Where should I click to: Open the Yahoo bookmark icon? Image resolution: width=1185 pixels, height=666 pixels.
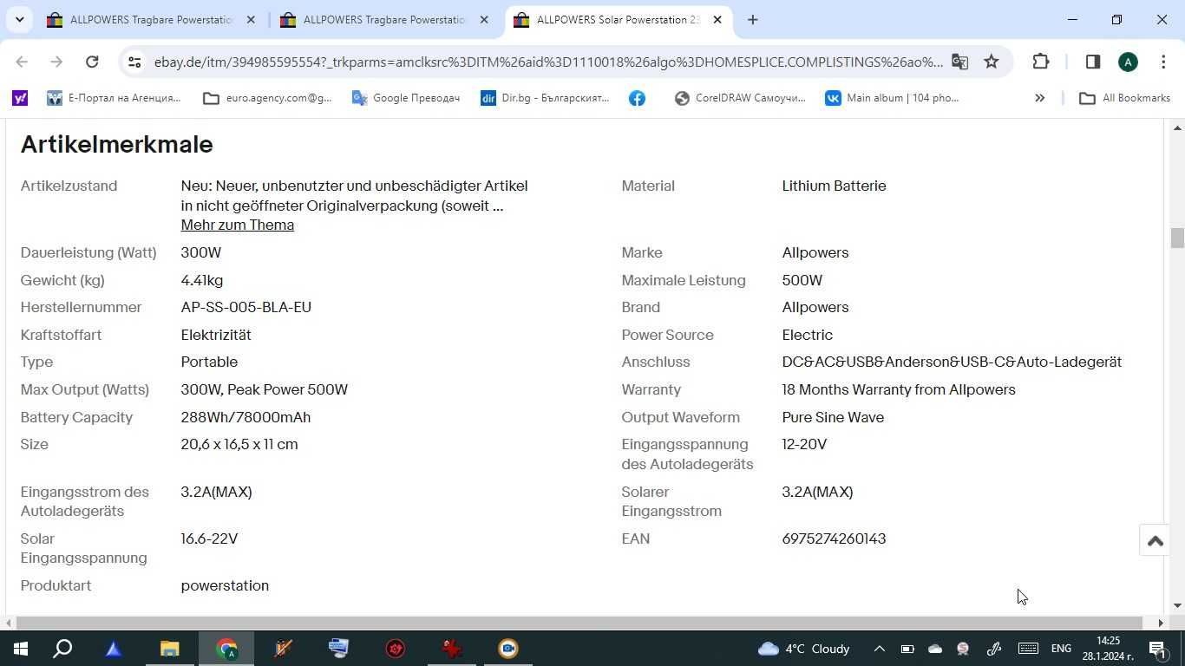[x=20, y=98]
